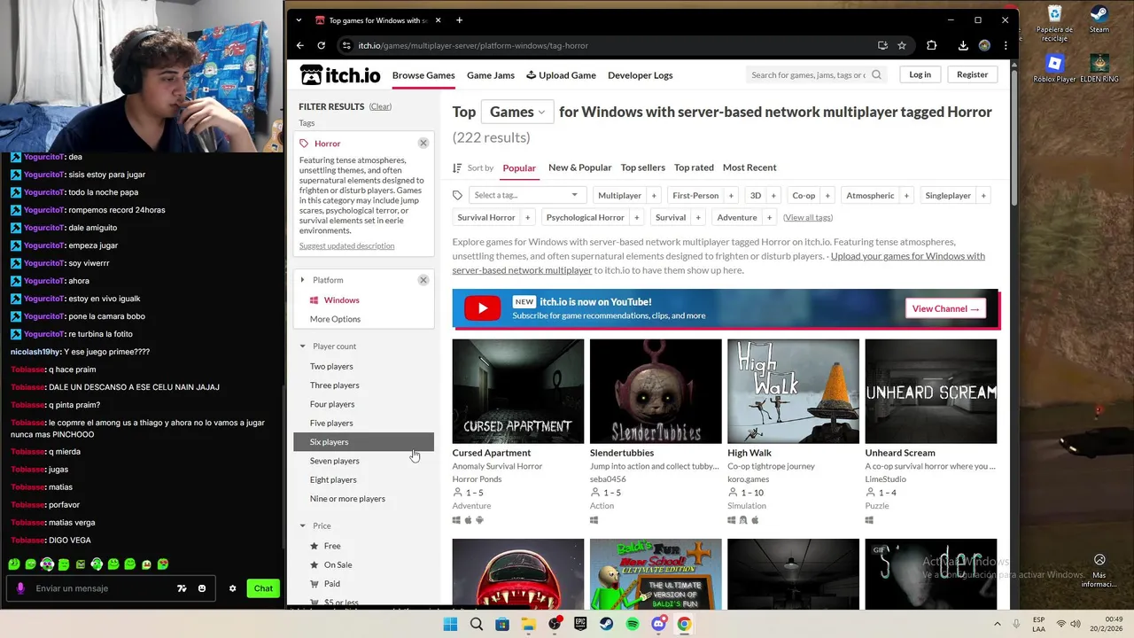Open Steam shortcut on the desktop
Screen dimensions: 1134x638
pos(1099,19)
